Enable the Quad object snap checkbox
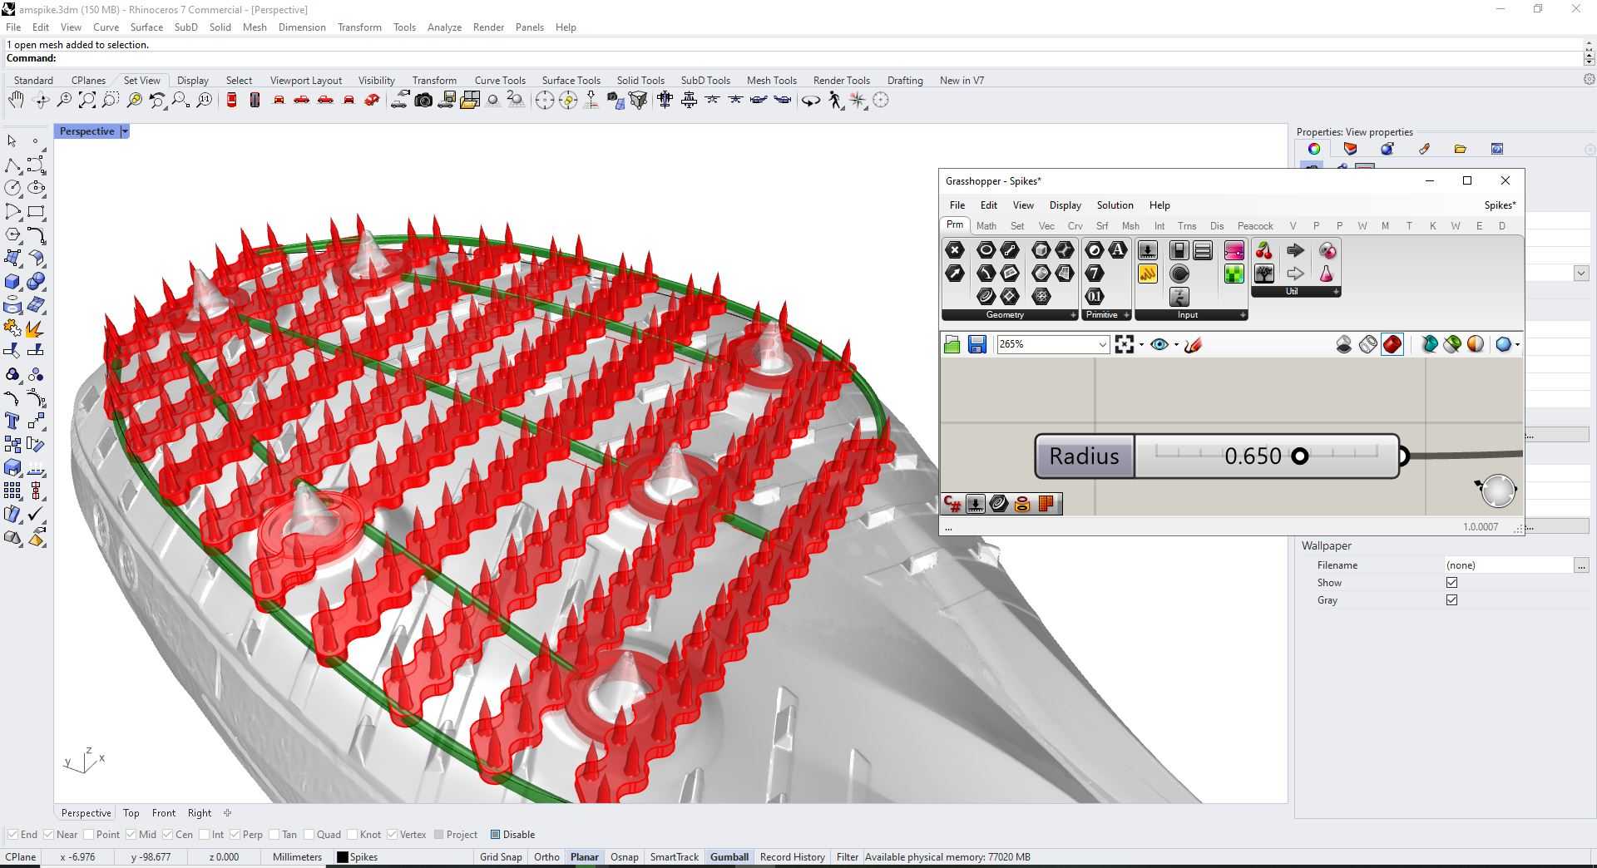 point(309,835)
